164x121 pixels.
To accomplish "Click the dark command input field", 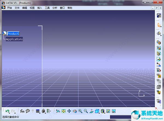I will pos(121,117).
